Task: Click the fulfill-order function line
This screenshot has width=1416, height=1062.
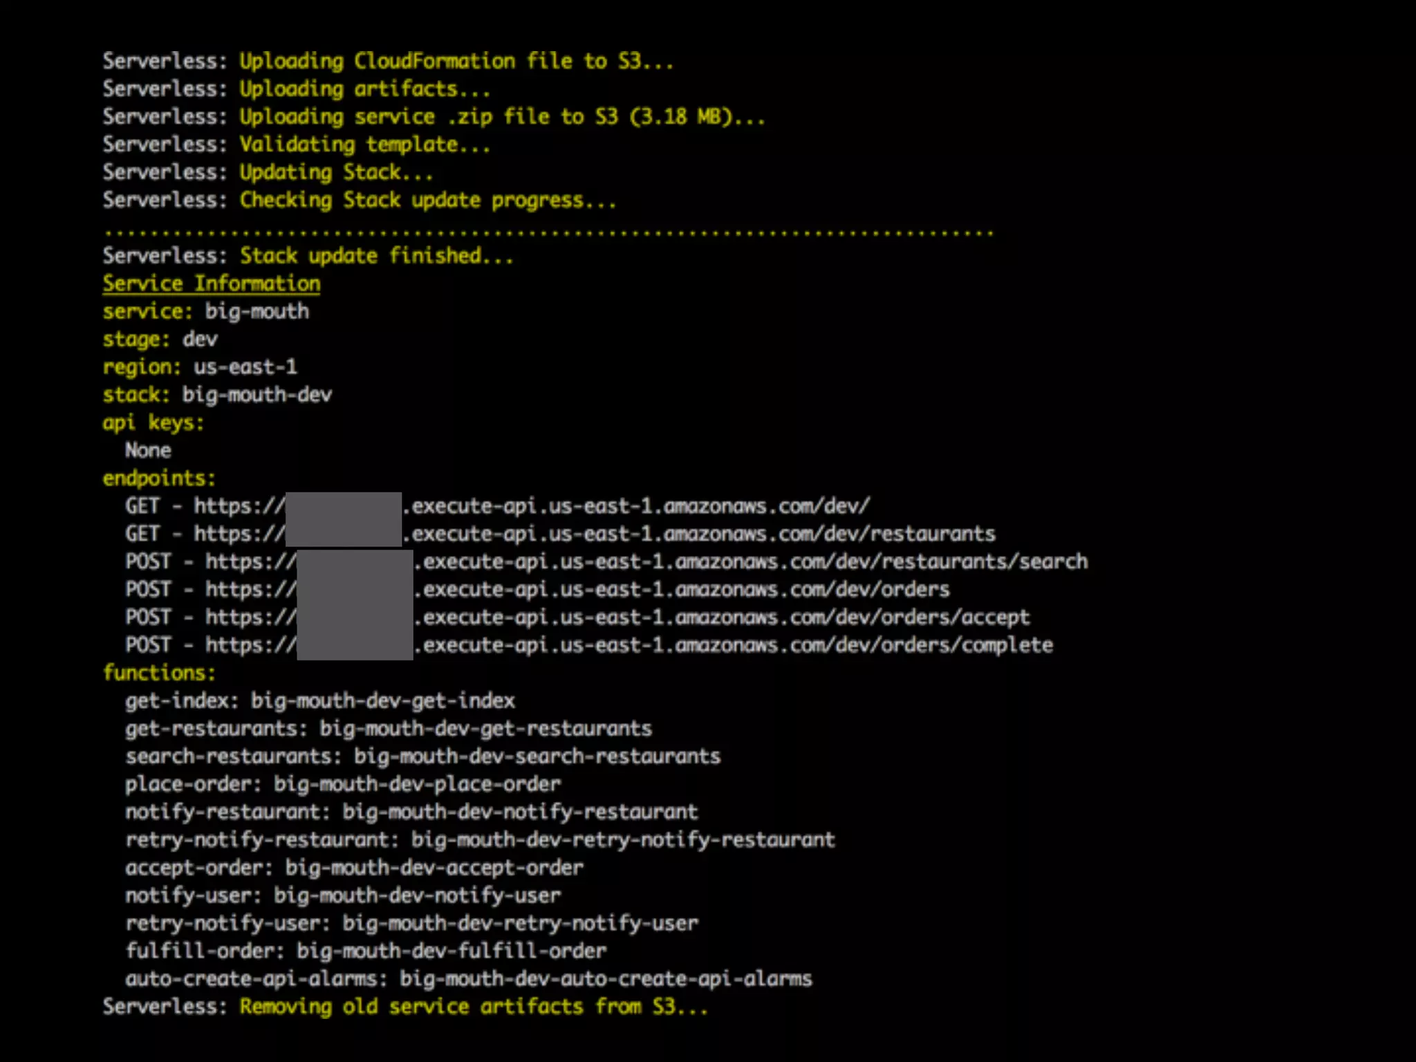Action: pos(365,951)
